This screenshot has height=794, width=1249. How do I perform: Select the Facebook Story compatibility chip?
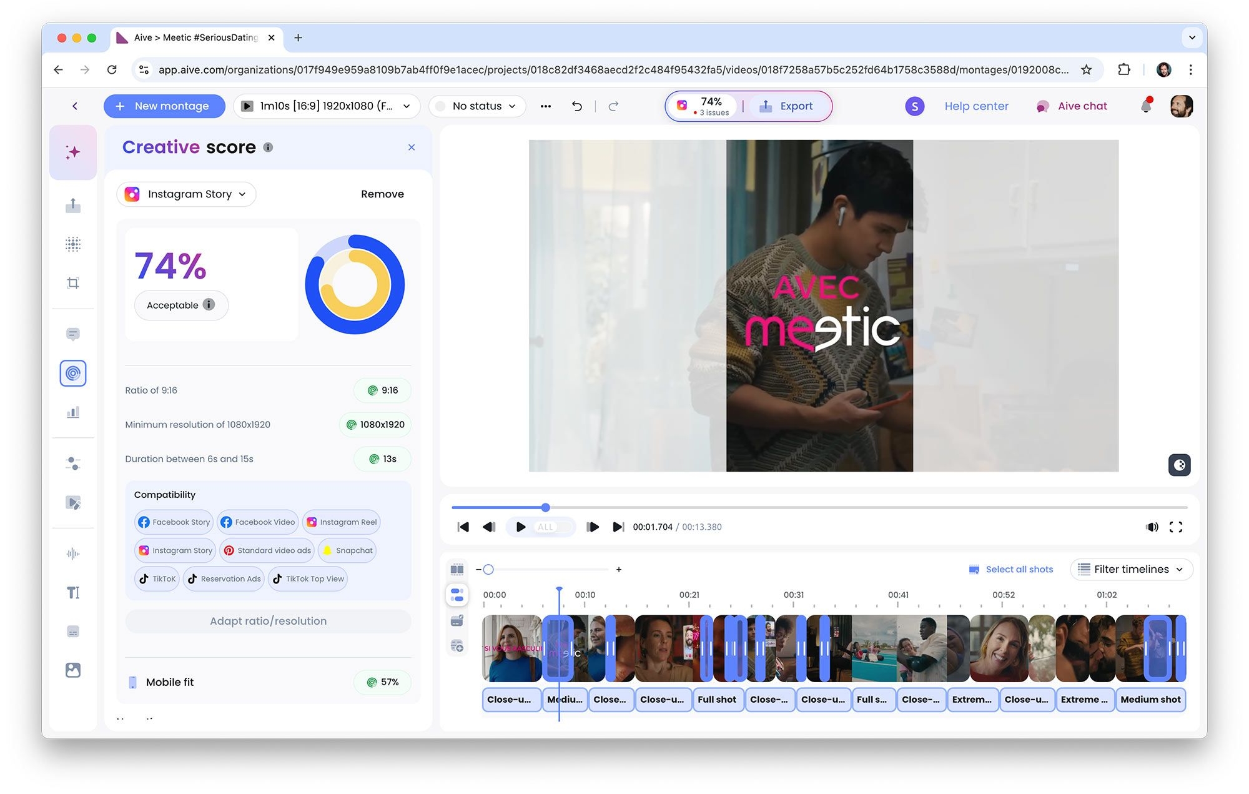tap(174, 522)
